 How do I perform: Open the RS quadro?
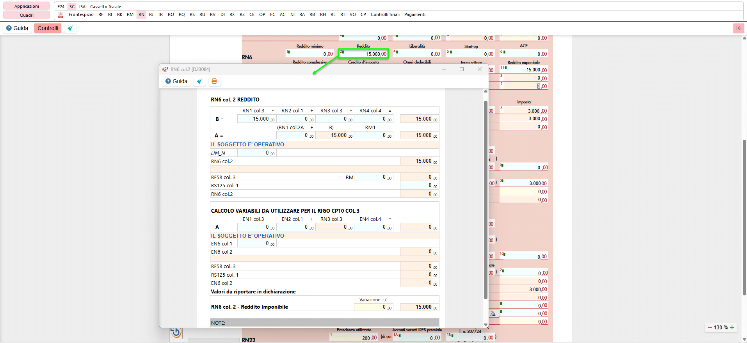(192, 14)
